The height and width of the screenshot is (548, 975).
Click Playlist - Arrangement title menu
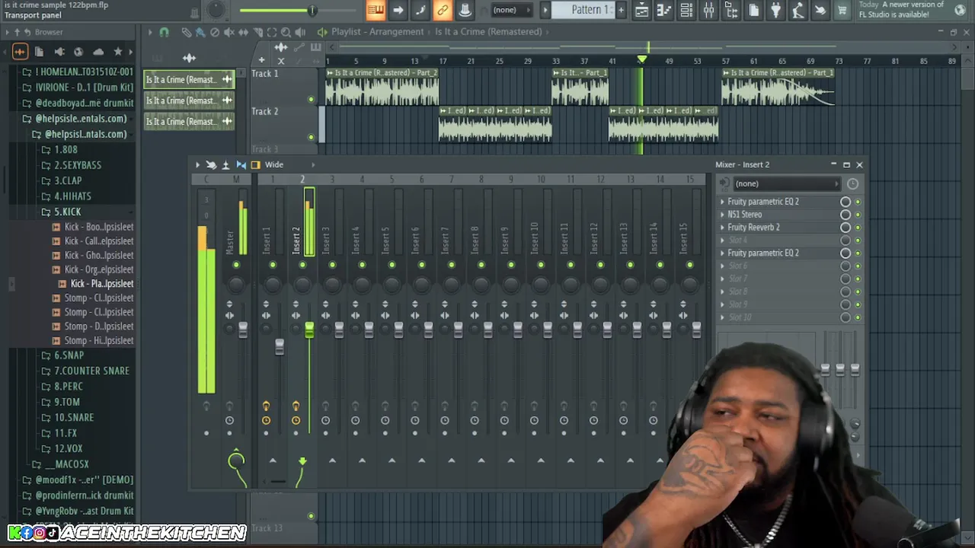377,32
